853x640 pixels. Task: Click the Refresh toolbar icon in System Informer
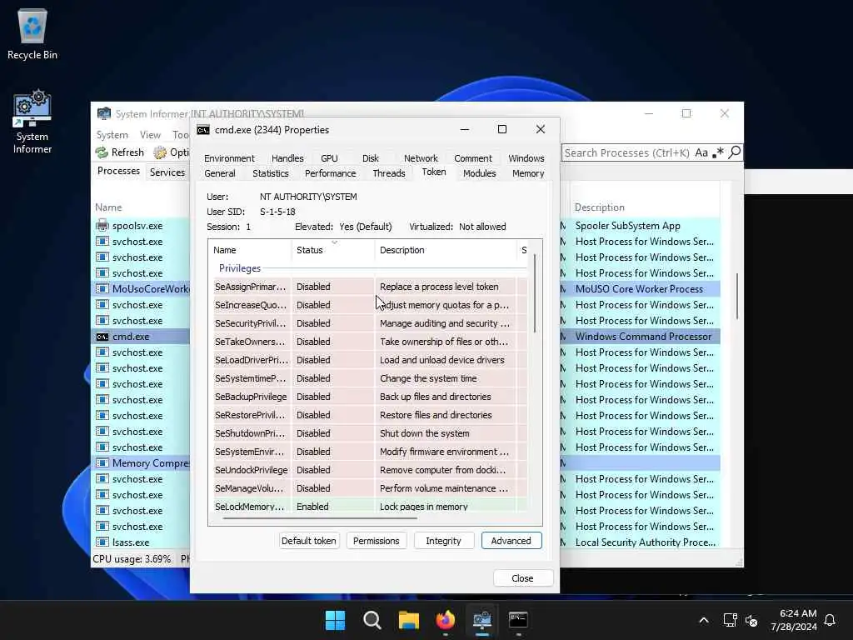pos(102,152)
